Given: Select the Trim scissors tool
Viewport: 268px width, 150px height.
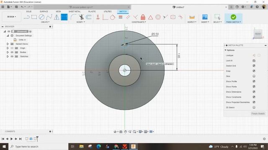Looking at the screenshot, I should [81, 17].
